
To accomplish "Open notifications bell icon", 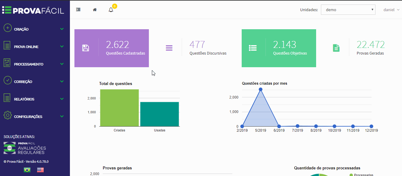I will coord(111,10).
